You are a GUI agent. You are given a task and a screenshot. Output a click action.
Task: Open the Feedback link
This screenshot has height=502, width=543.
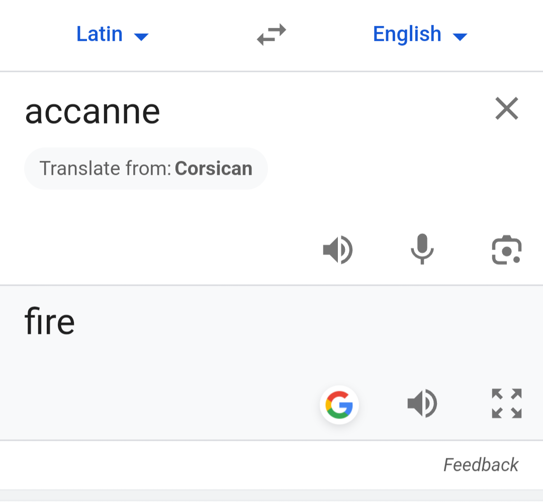click(481, 465)
